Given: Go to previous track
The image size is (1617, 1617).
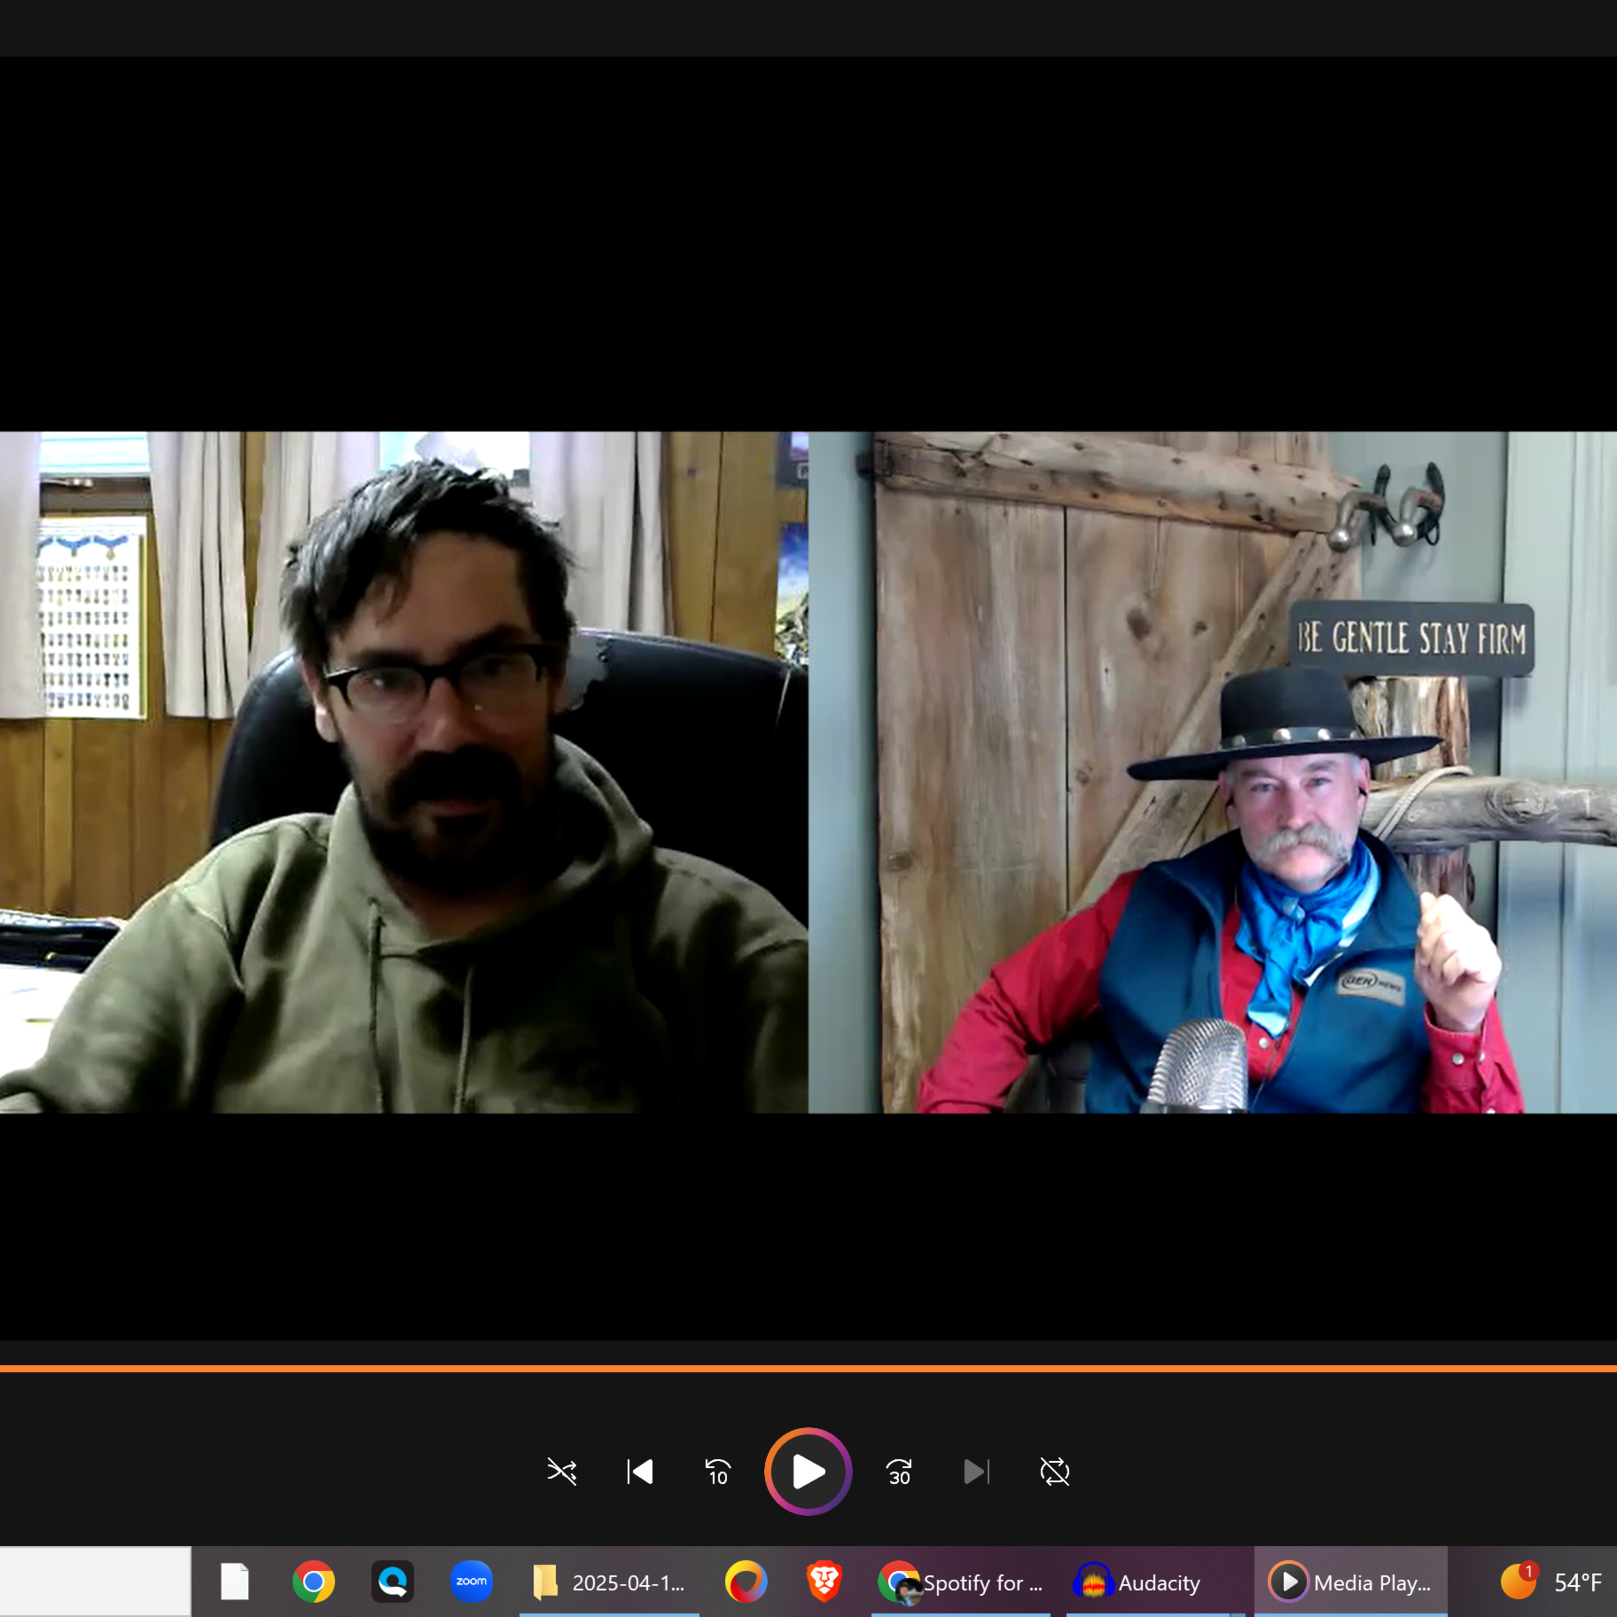Looking at the screenshot, I should (x=640, y=1471).
